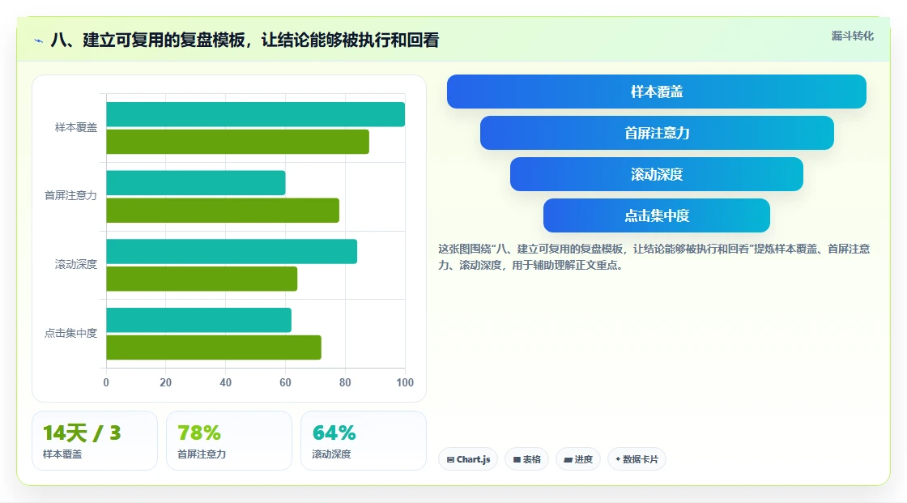This screenshot has height=503, width=907.
Task: Click the 60 tick on the x-axis
Action: tap(285, 382)
